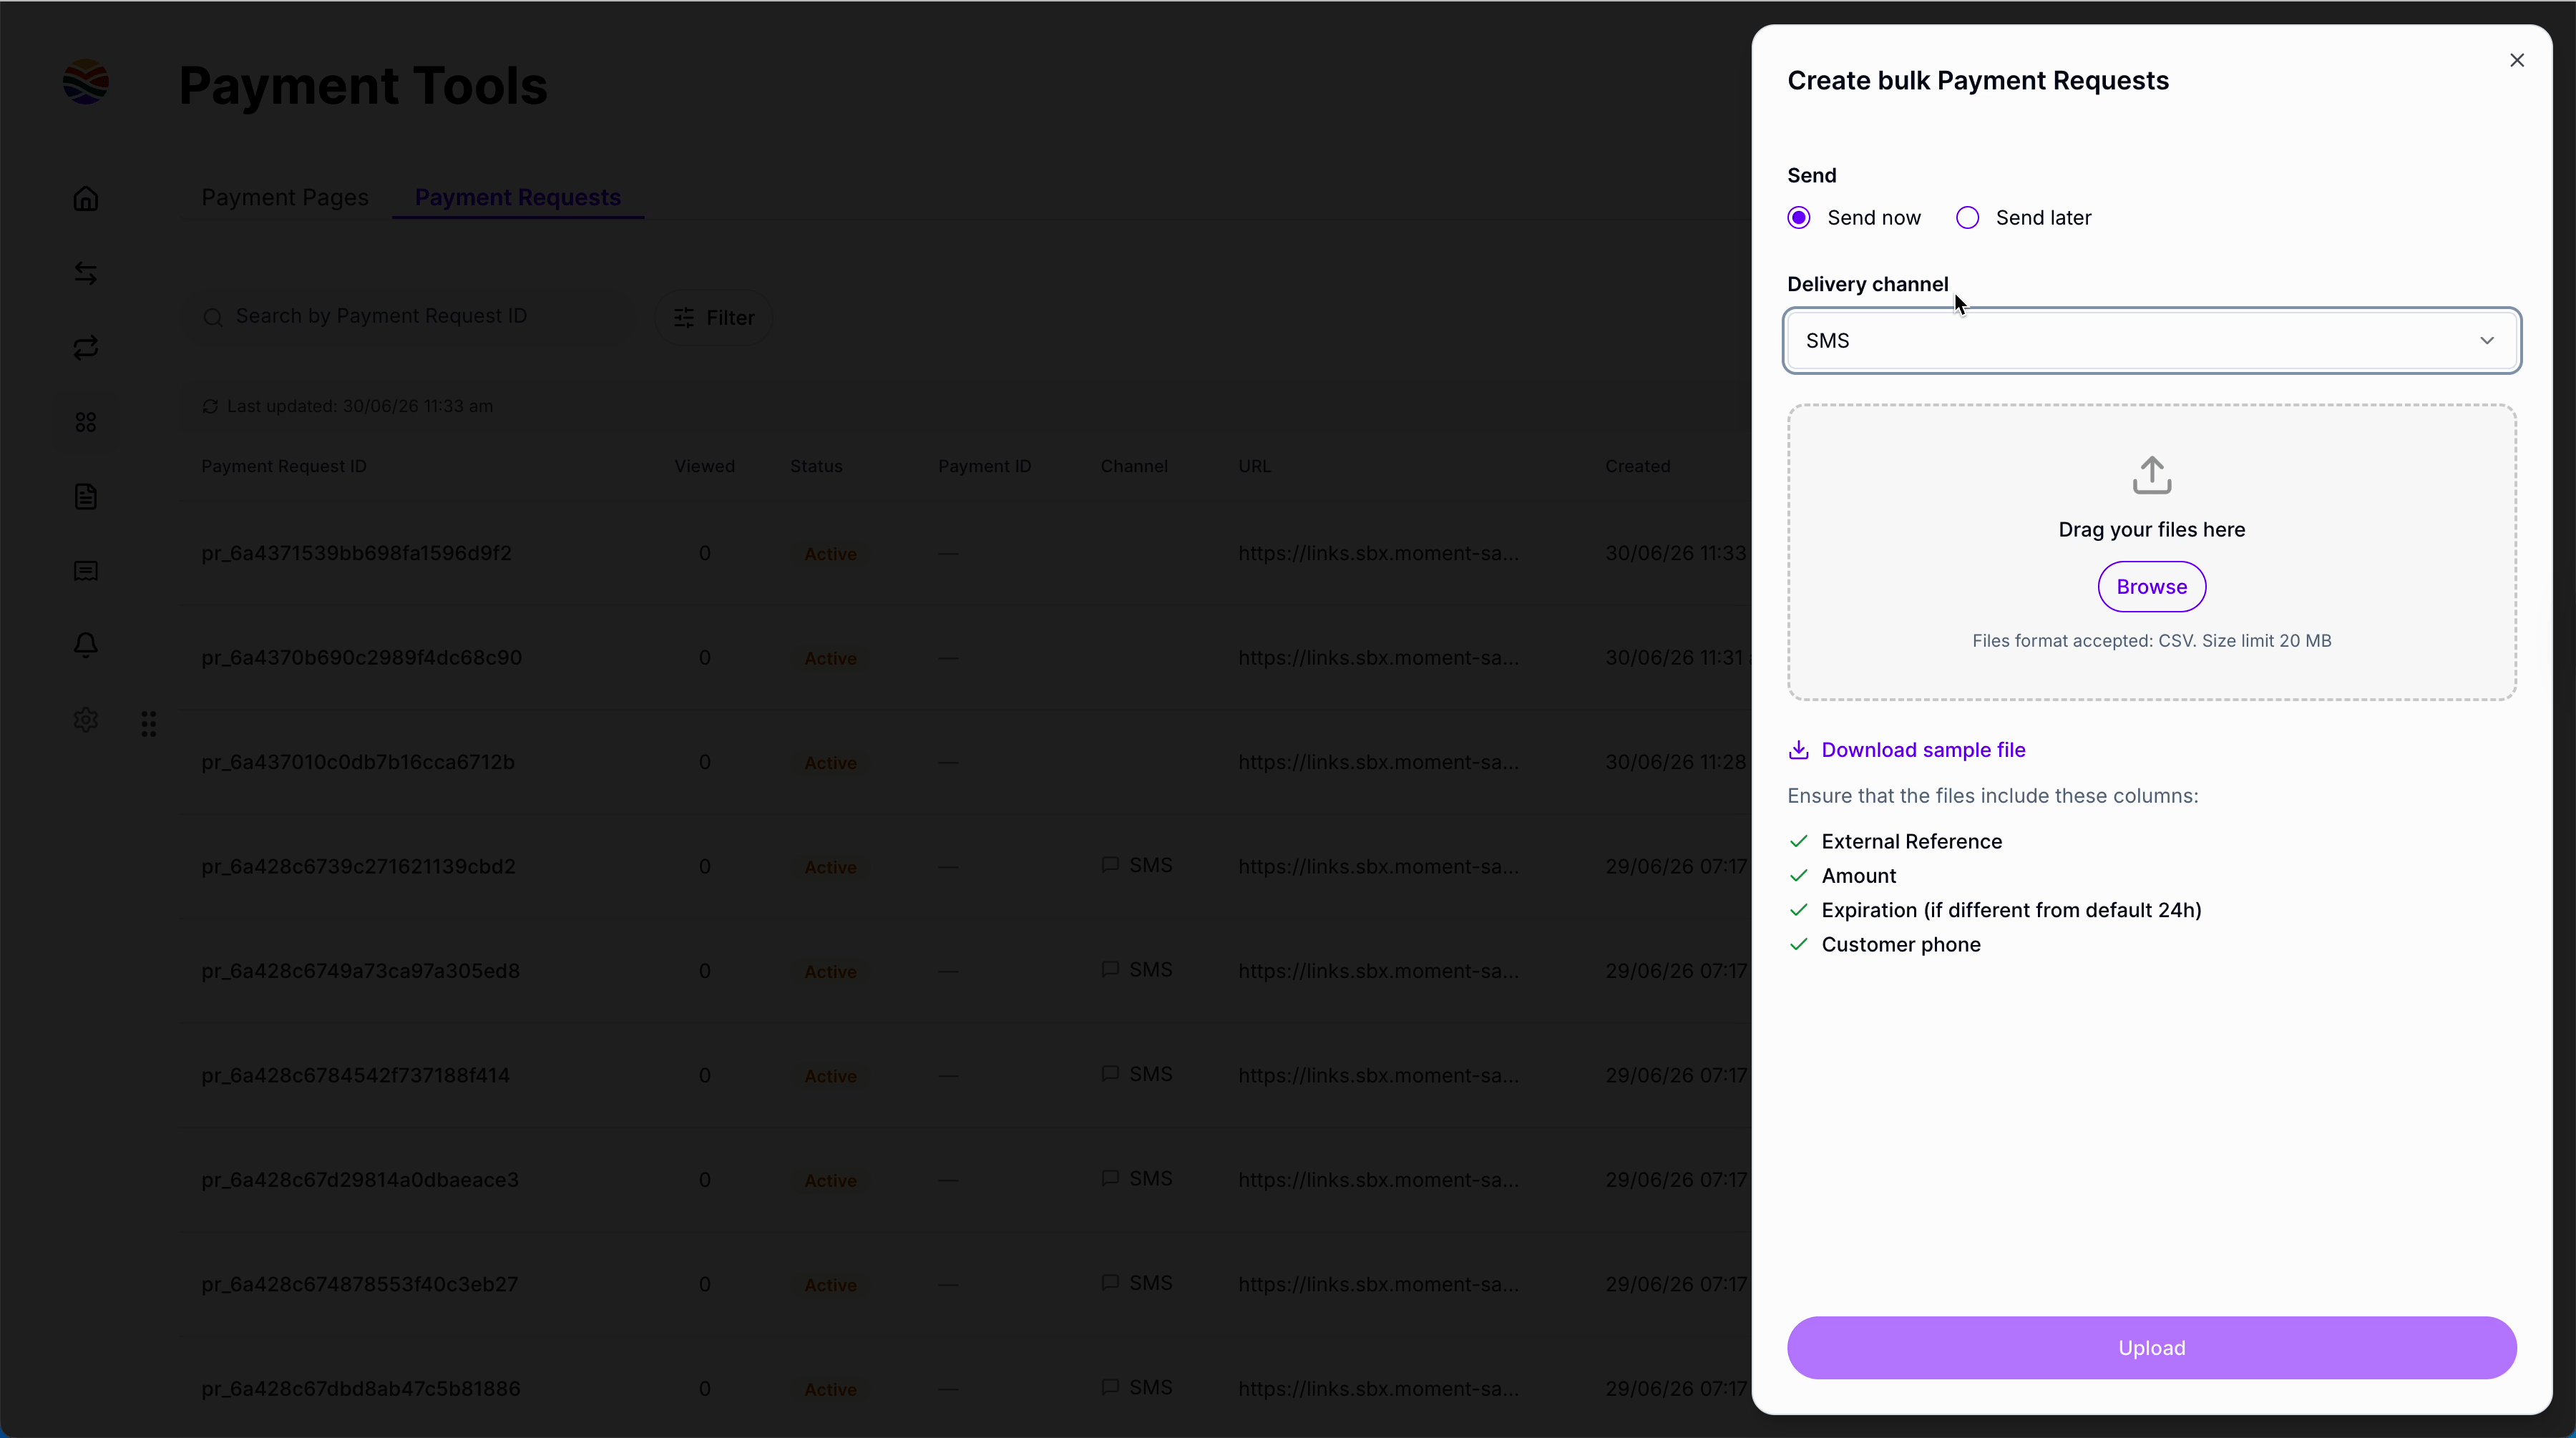The width and height of the screenshot is (2576, 1438).
Task: Click the six-dot drag handle icon
Action: coord(149,723)
